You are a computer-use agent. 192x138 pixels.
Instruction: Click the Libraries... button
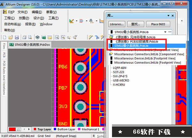click(x=117, y=24)
